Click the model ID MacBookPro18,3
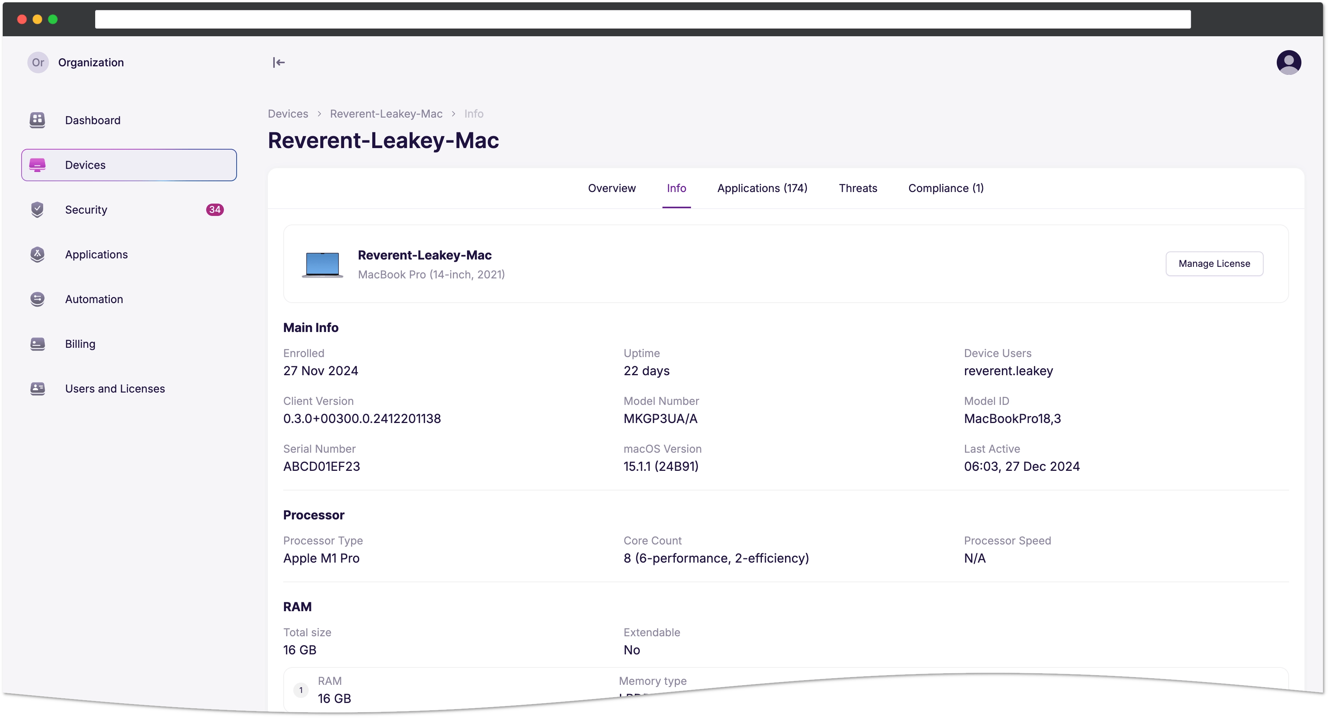The height and width of the screenshot is (718, 1328). tap(1012, 418)
